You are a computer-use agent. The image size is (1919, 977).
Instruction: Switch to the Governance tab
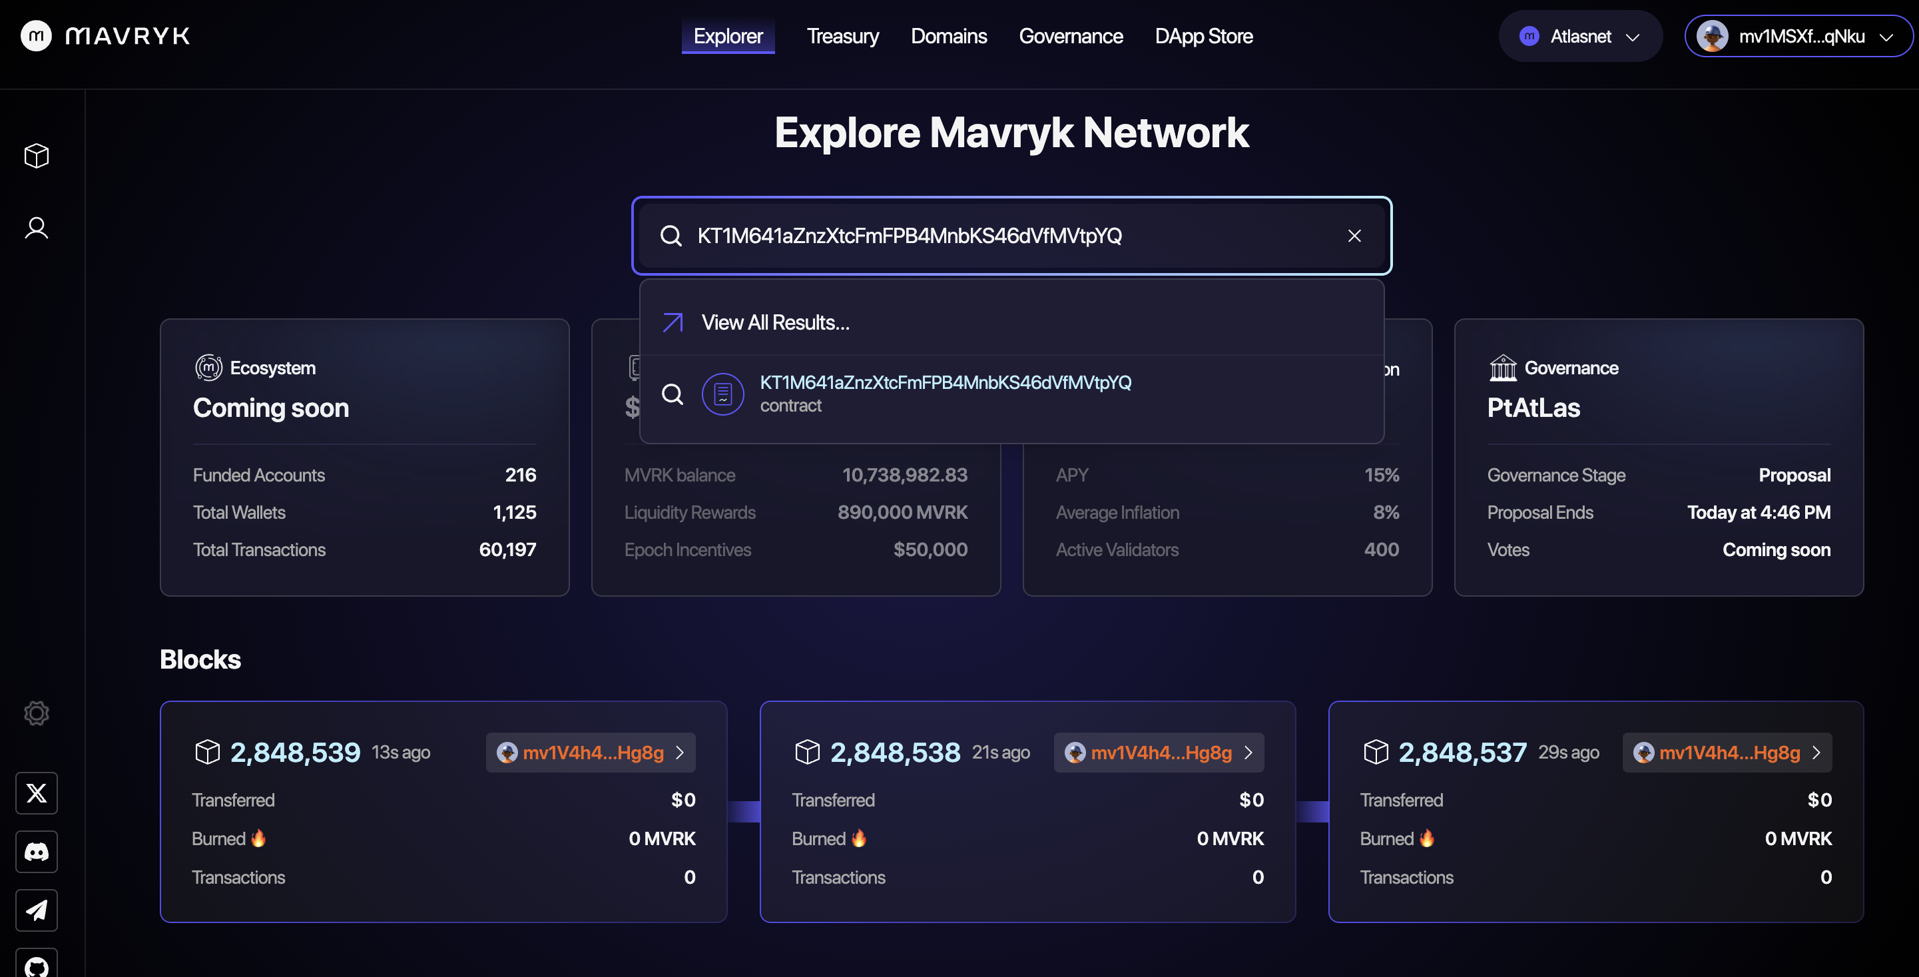tap(1071, 36)
